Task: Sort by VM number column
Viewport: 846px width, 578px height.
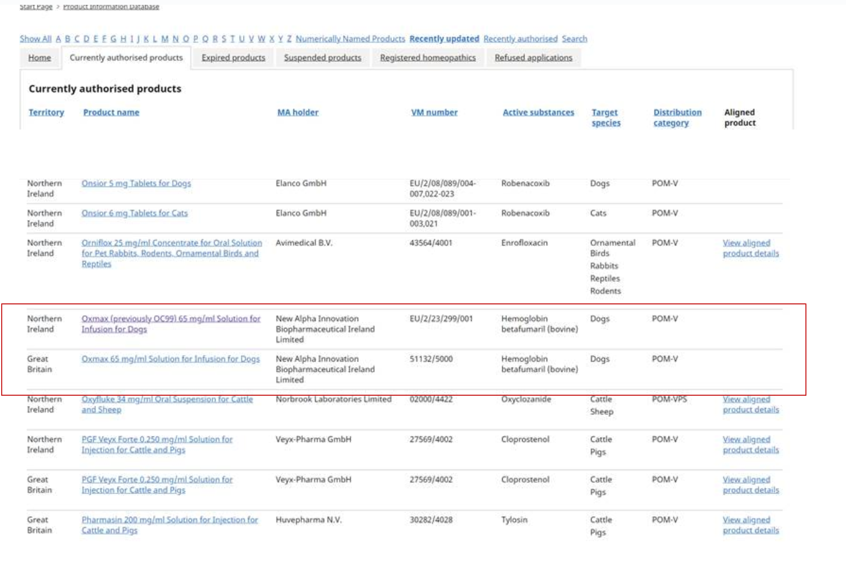Action: click(434, 112)
